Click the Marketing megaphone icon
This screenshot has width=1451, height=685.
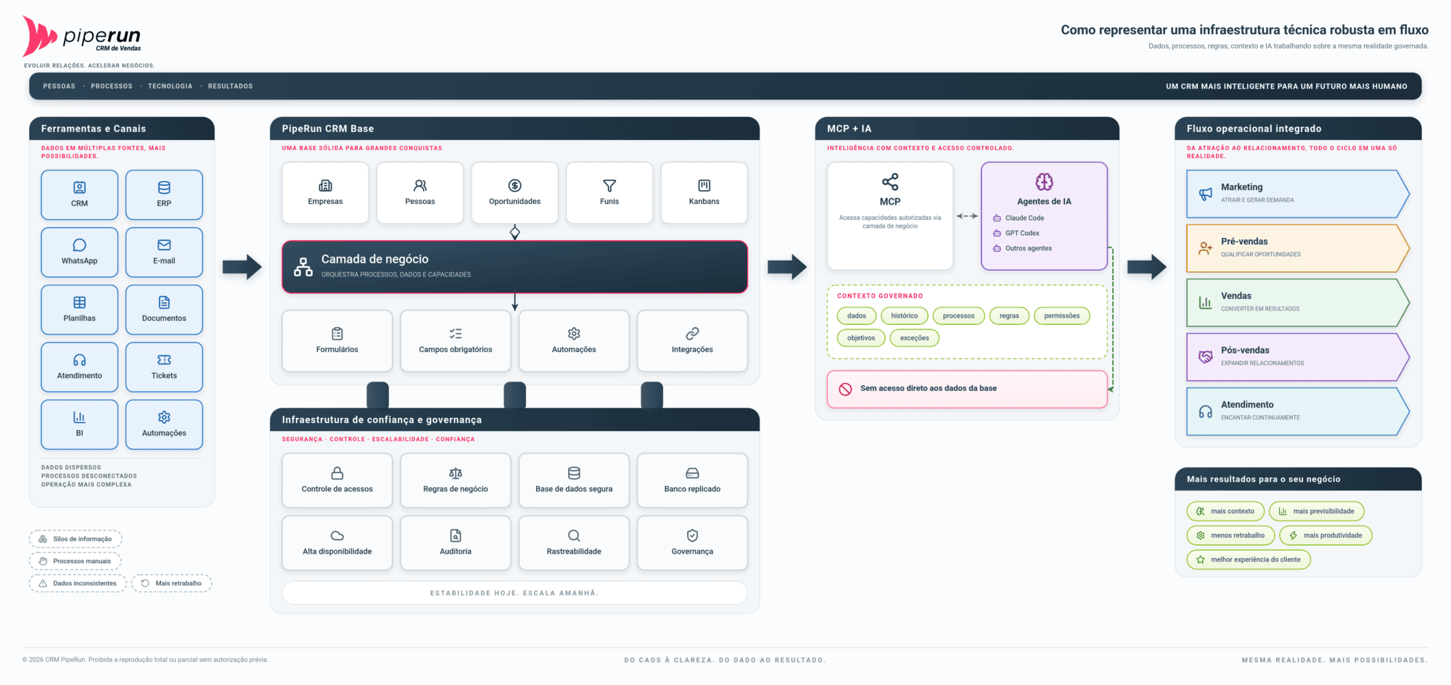(x=1206, y=194)
